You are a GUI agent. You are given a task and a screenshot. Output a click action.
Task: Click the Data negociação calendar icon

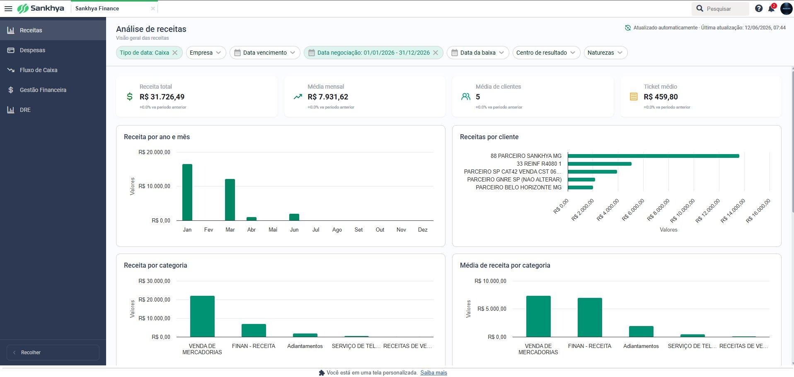(312, 53)
